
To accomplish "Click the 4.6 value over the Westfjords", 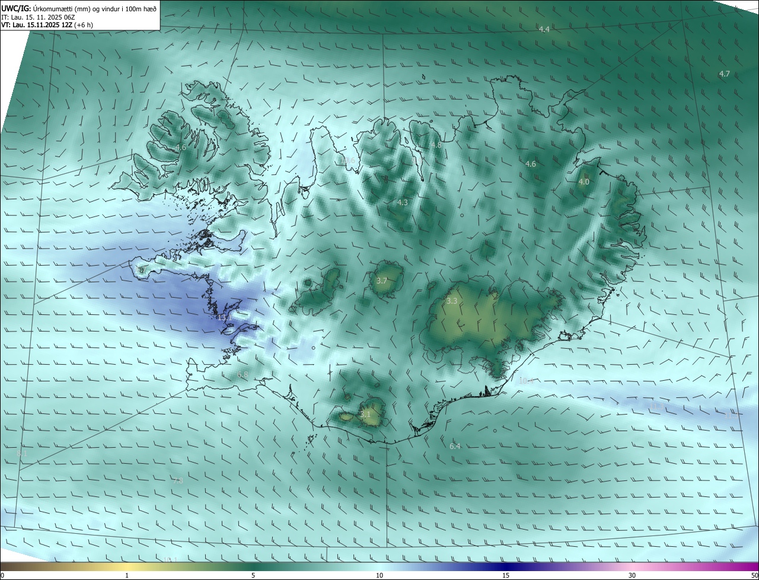I will pyautogui.click(x=181, y=147).
